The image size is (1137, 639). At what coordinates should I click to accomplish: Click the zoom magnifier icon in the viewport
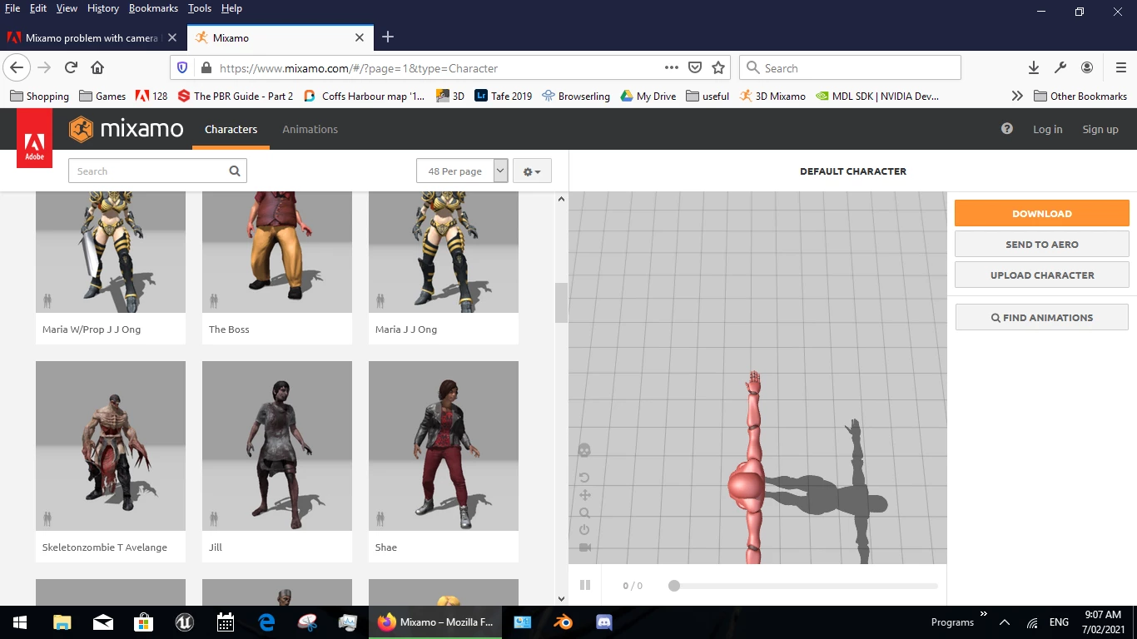click(583, 513)
